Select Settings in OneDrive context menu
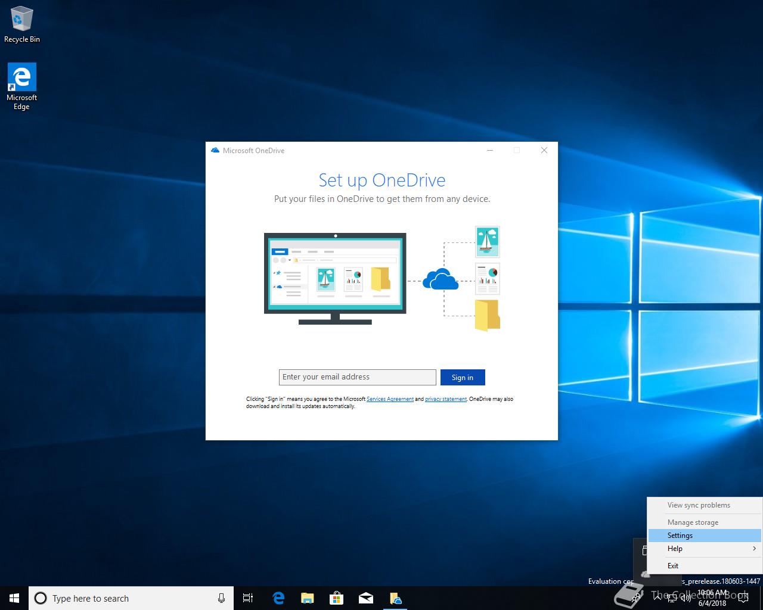The height and width of the screenshot is (610, 763). pos(705,536)
